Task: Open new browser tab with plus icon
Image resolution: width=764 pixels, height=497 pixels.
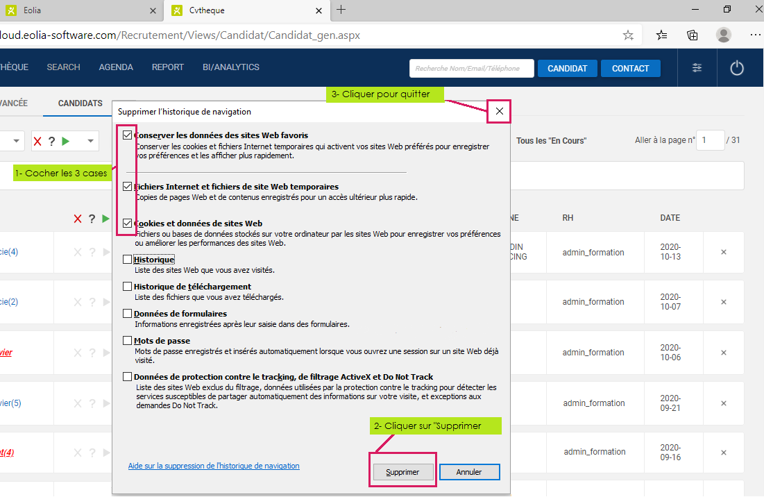Action: coord(341,10)
